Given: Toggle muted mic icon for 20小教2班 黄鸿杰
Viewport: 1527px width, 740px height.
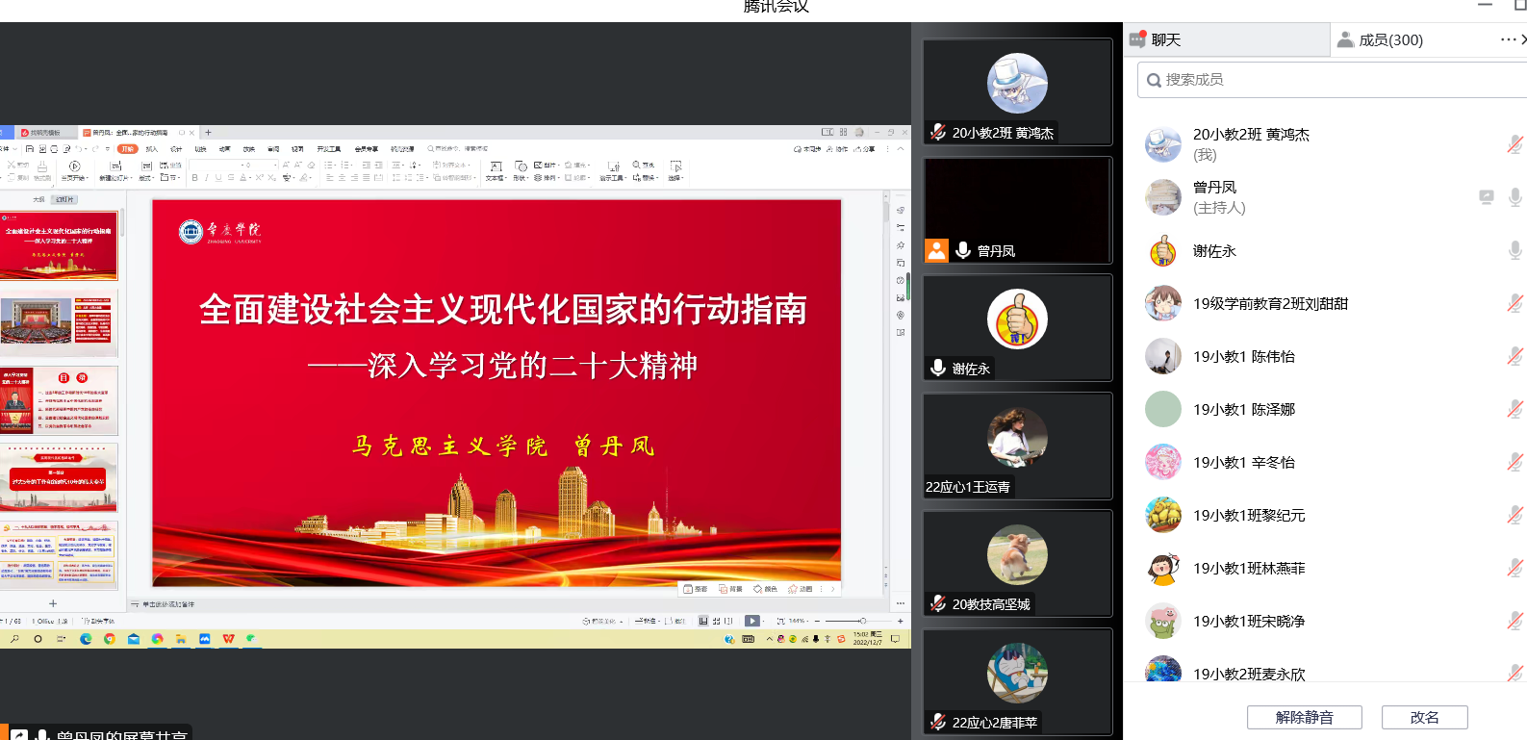Looking at the screenshot, I should 1514,144.
